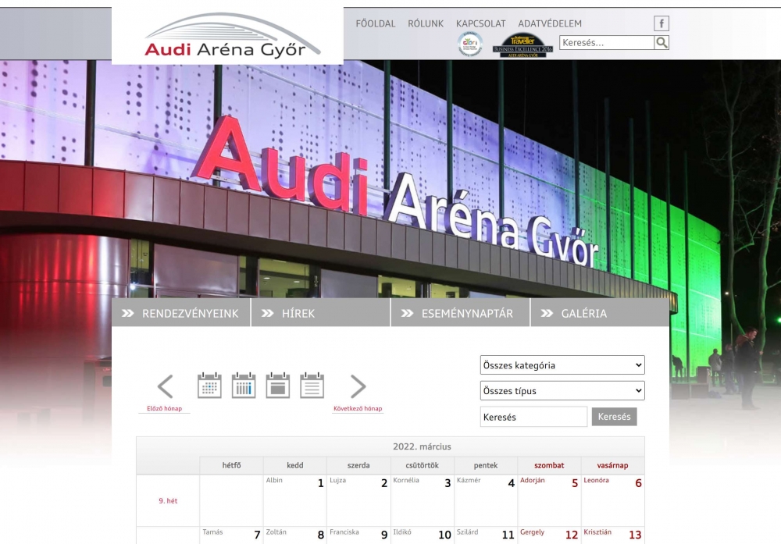Click the vasárnap column header
781x544 pixels.
click(612, 465)
